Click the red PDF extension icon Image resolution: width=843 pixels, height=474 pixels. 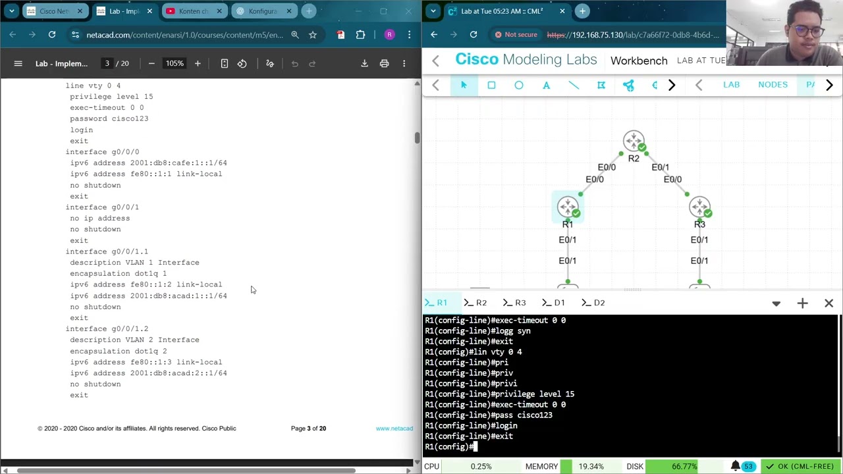point(340,35)
